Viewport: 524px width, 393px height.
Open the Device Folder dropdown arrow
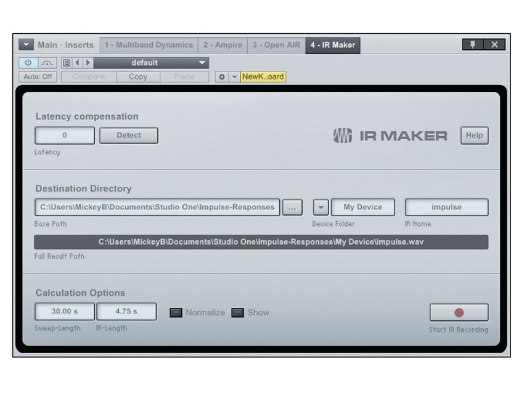click(321, 208)
